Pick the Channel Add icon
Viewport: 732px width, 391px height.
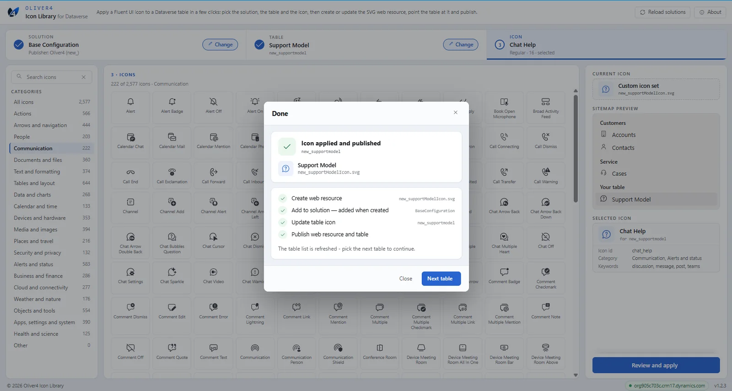coord(172,208)
